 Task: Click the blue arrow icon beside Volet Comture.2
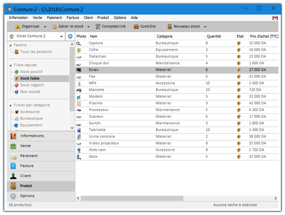tap(70, 36)
